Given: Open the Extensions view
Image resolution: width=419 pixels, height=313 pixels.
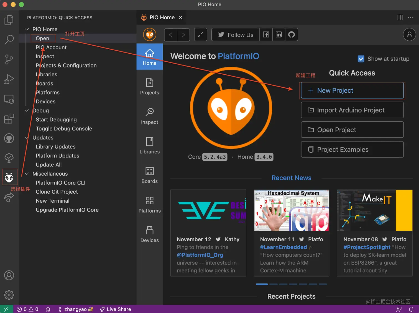Looking at the screenshot, I should (9, 119).
